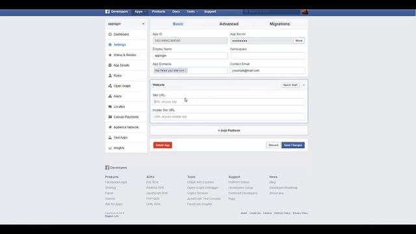This screenshot has height=234, width=416.
Task: Open the About footer link
Action: tap(244, 213)
